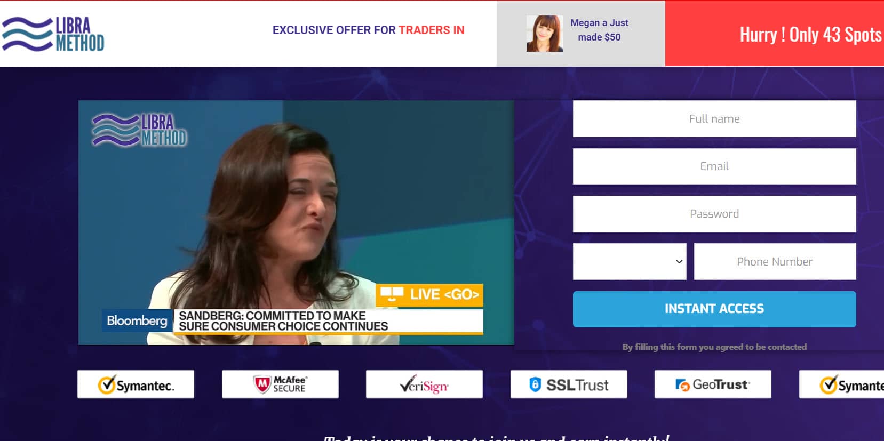Click the INSTANT ACCESS button
The width and height of the screenshot is (884, 441).
click(x=714, y=309)
